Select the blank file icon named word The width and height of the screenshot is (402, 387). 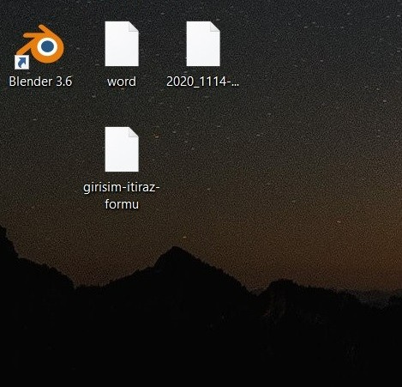122,44
